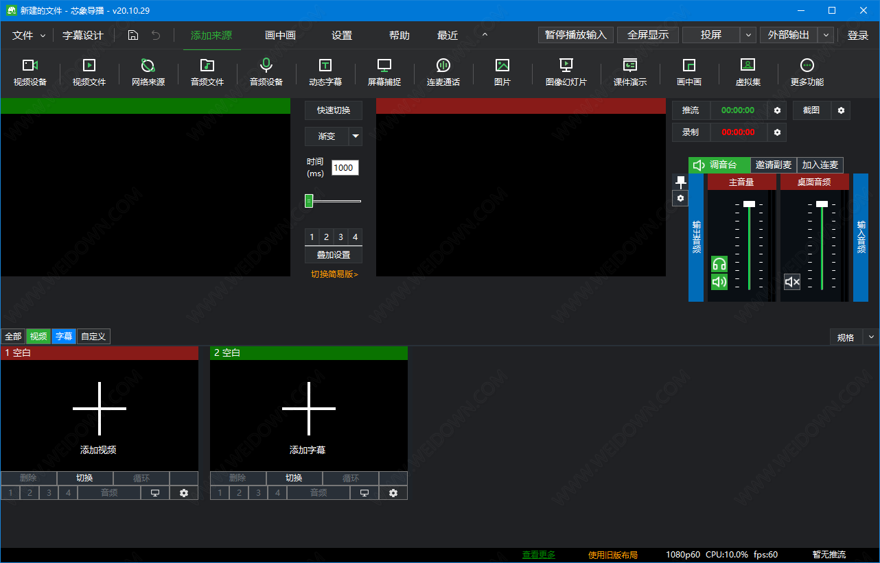Open 截图 settings gear
Image resolution: width=880 pixels, height=563 pixels.
(x=841, y=110)
